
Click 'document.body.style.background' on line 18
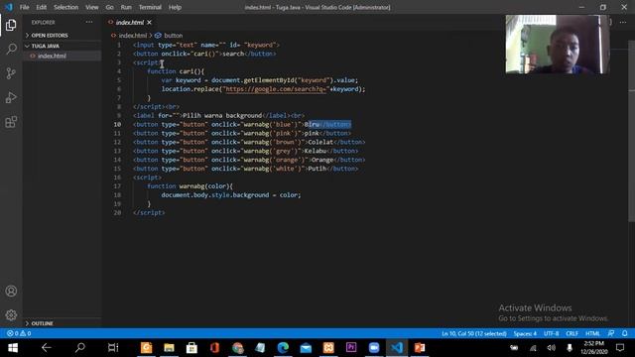[x=215, y=195]
